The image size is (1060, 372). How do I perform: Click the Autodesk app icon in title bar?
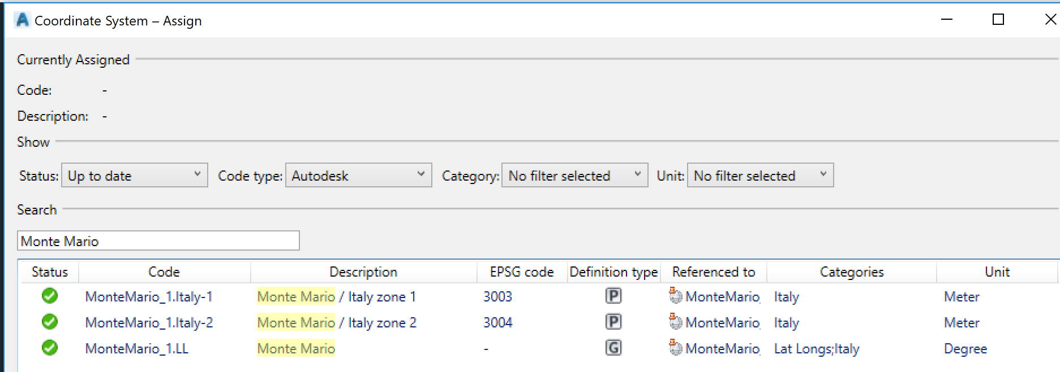(23, 20)
